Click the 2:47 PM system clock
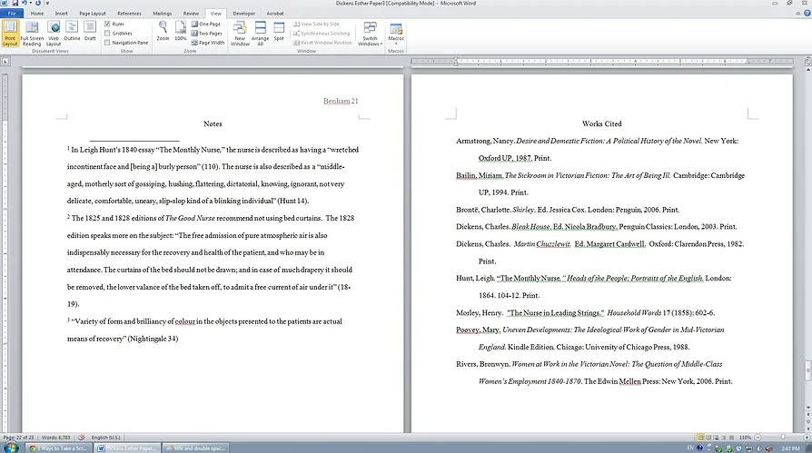Viewport: 812px width, 453px height. click(x=790, y=448)
